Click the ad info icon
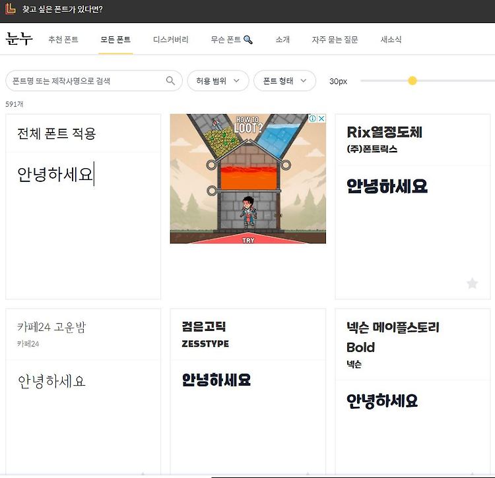 point(313,119)
